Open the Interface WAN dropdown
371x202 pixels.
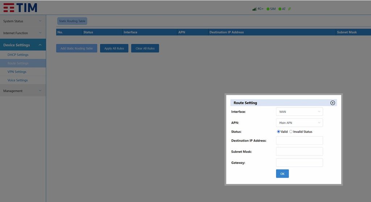tap(299, 112)
